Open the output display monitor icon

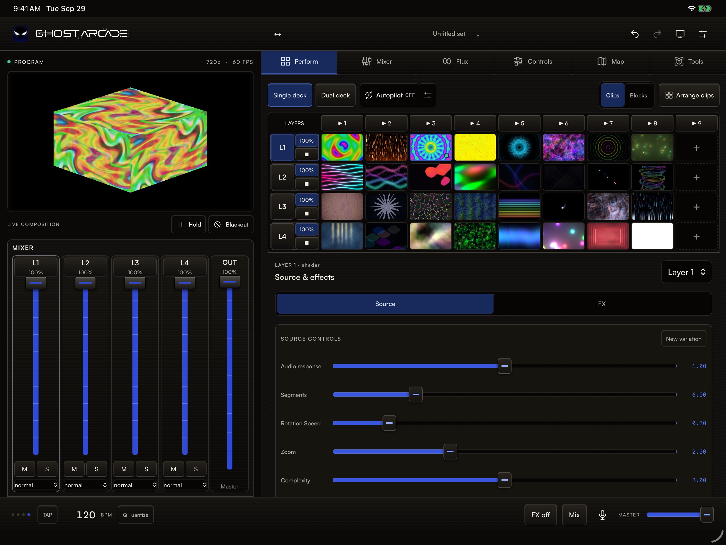[680, 34]
